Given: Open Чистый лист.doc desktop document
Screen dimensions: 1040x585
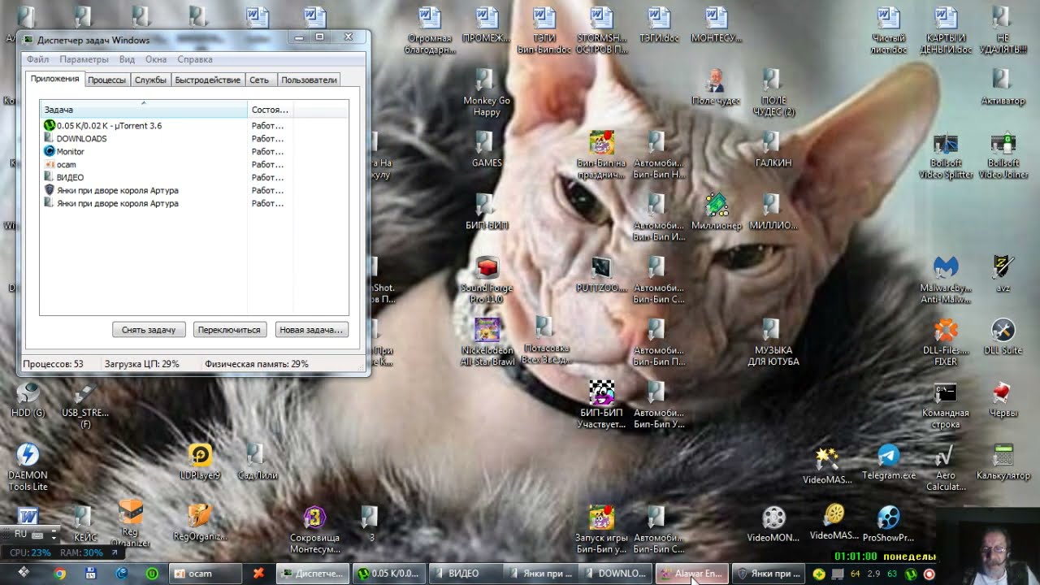Looking at the screenshot, I should [x=889, y=29].
